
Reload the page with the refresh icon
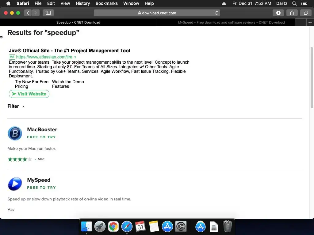pyautogui.click(x=216, y=13)
